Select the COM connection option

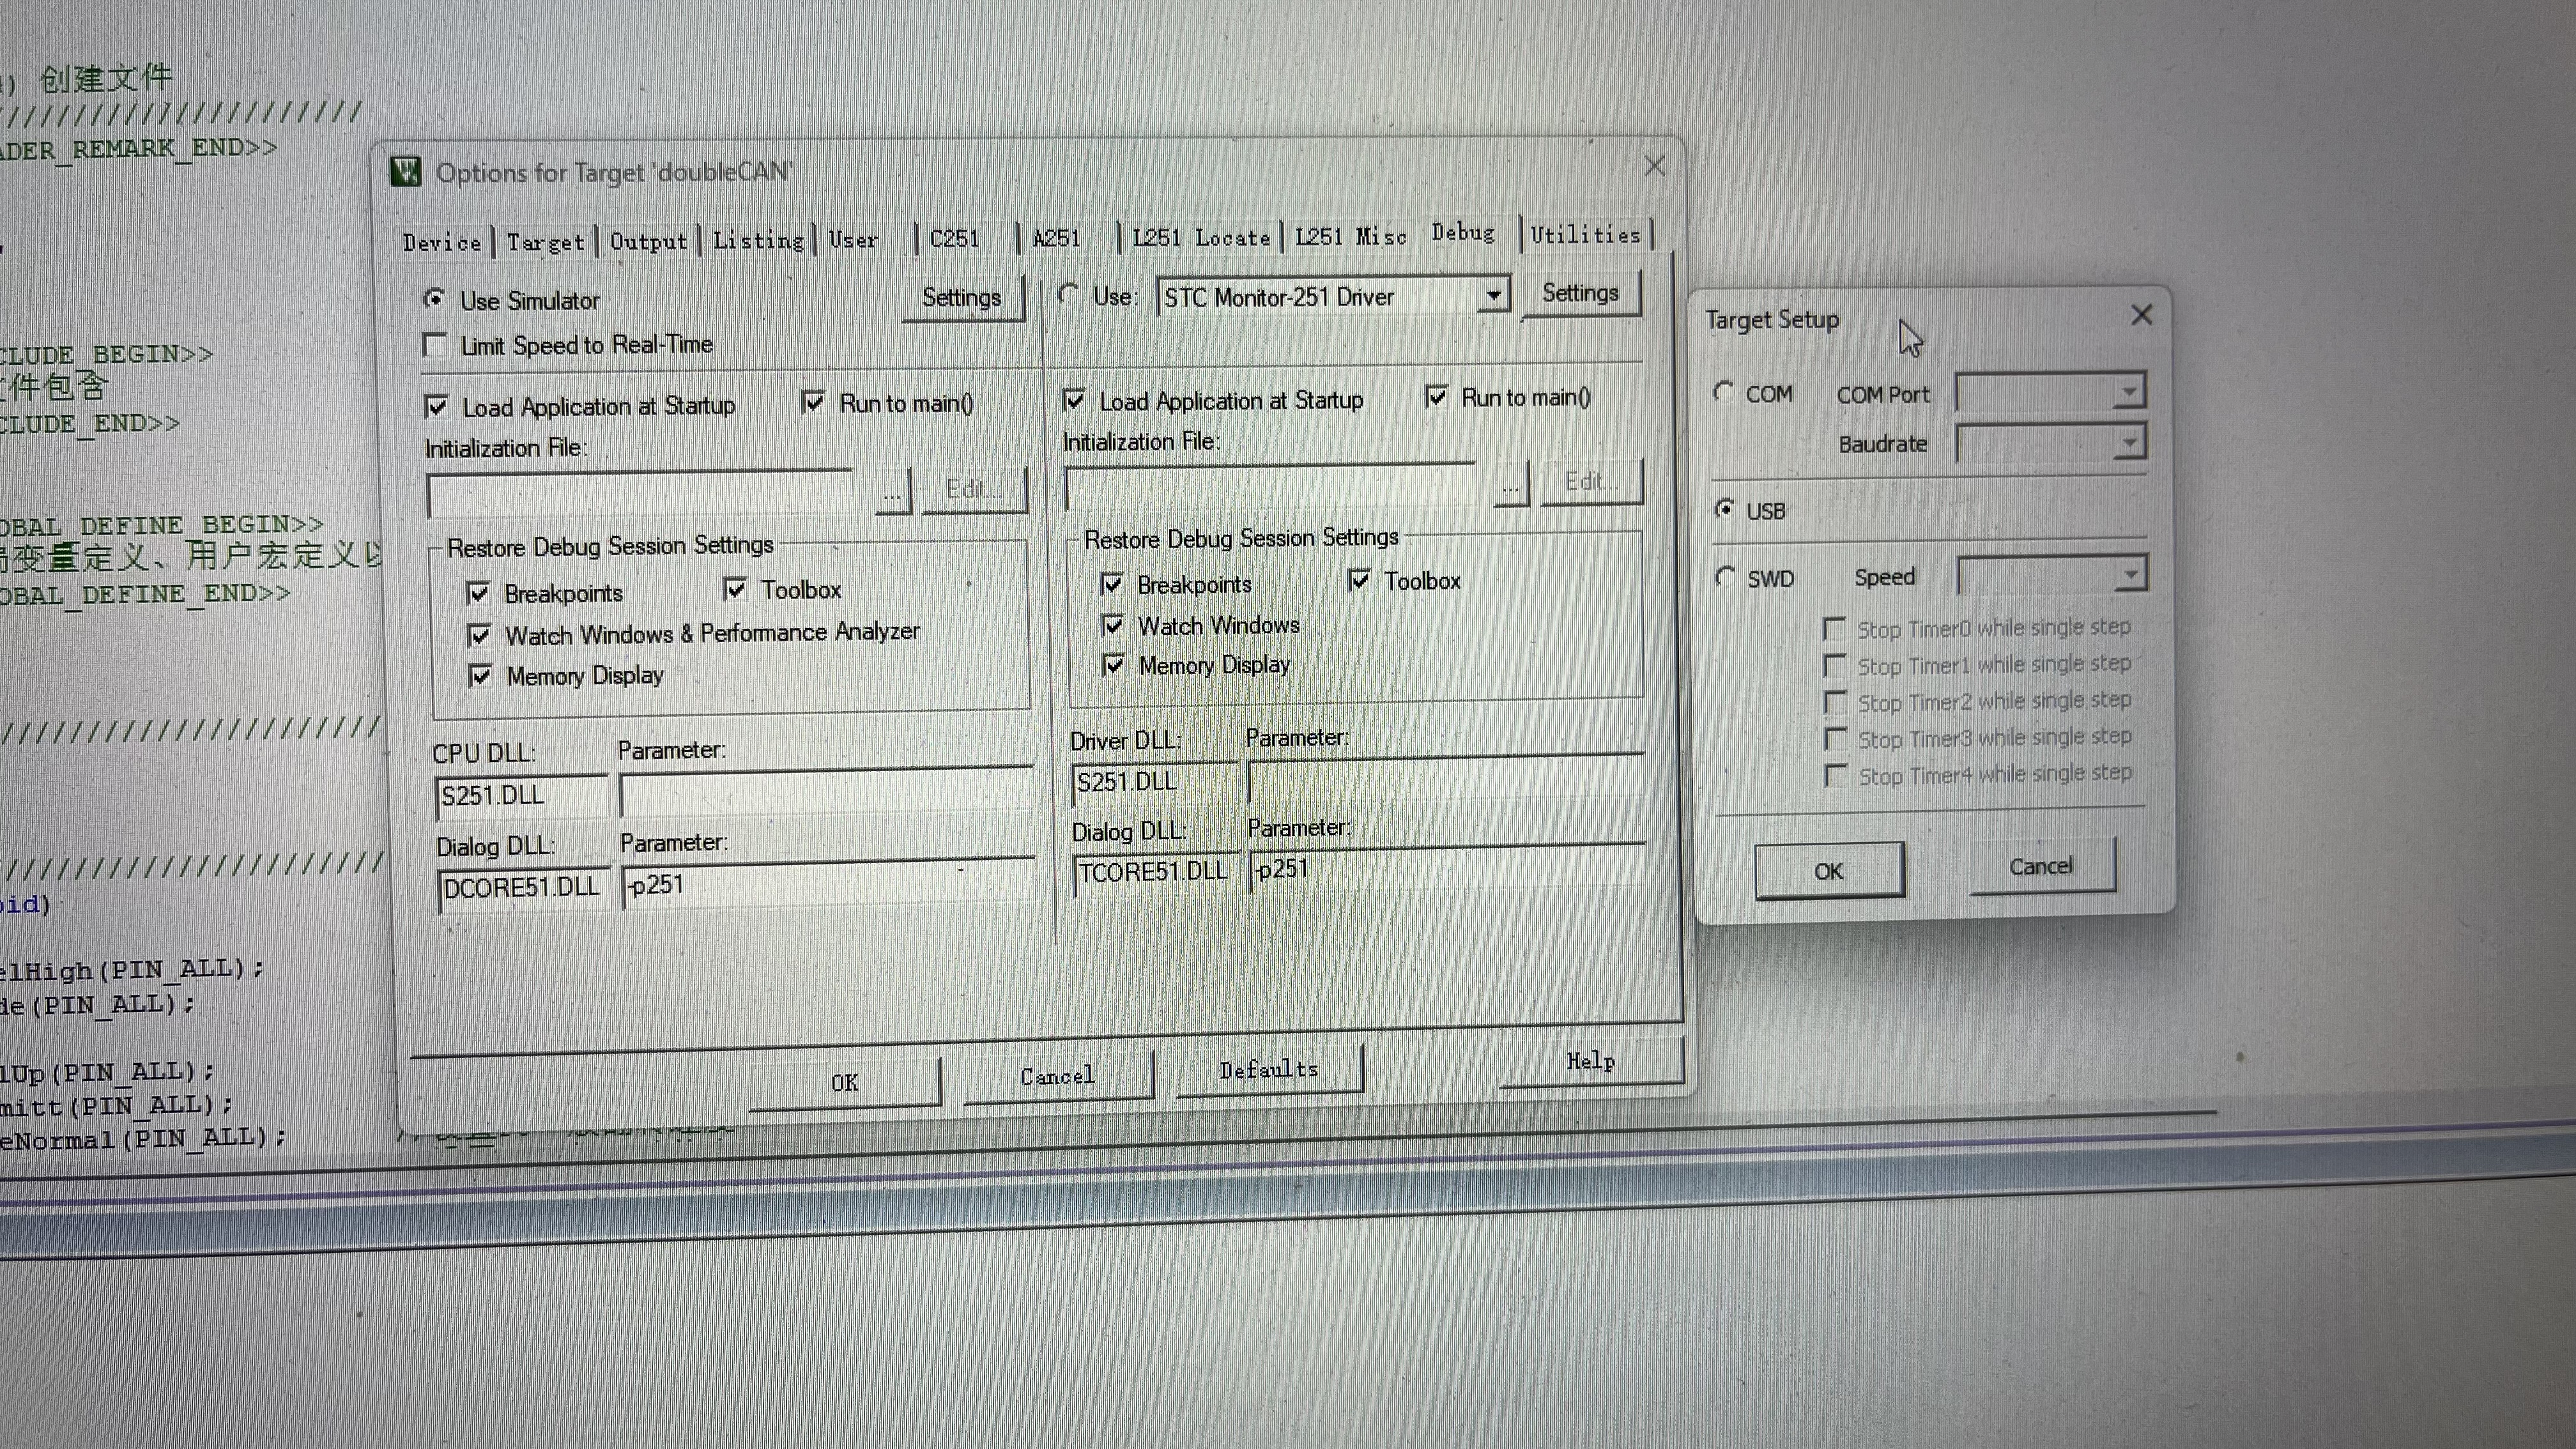click(x=1723, y=392)
